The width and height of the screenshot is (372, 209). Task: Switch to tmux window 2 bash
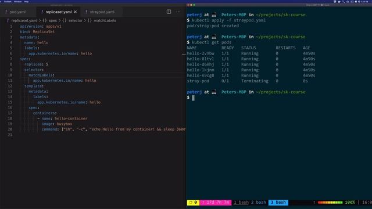click(x=258, y=203)
